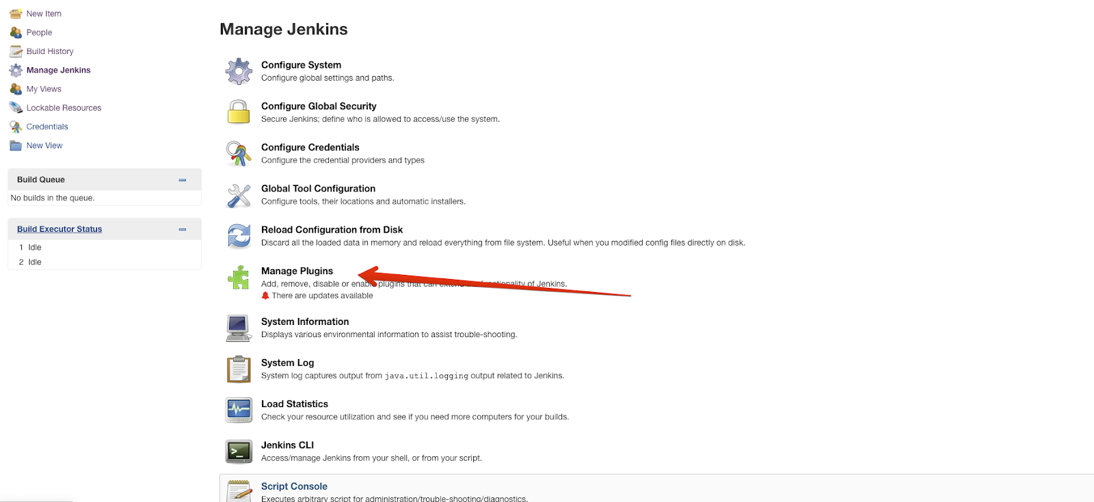This screenshot has width=1094, height=502.
Task: Click 'Check your resource utilization' description
Action: (415, 417)
